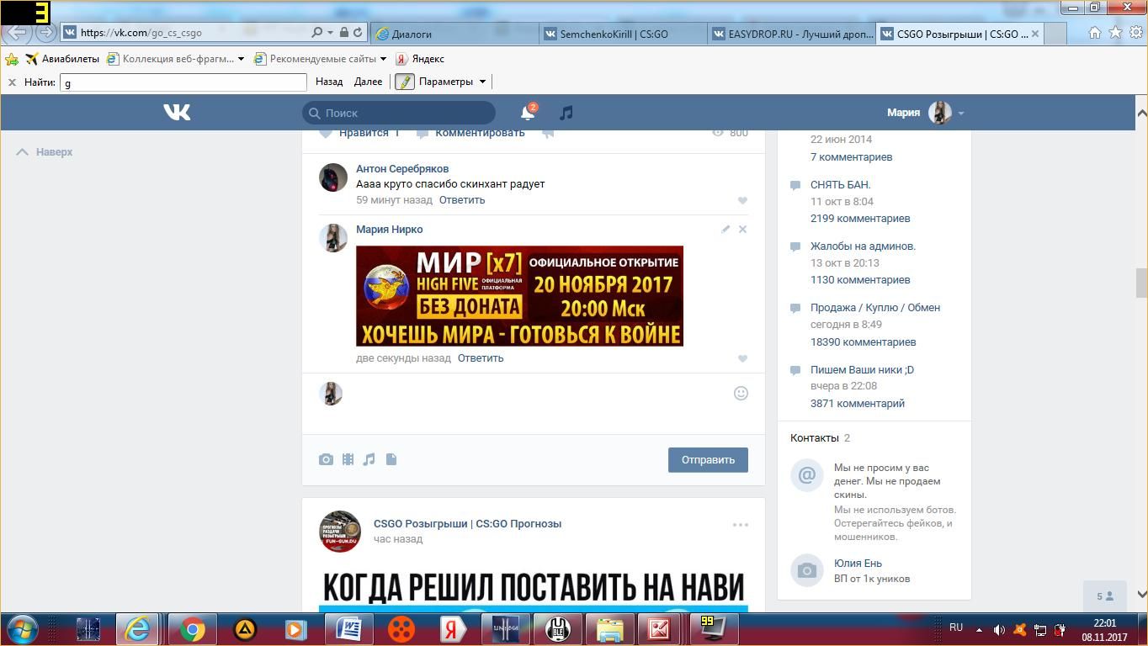Open browser favorites star icon
This screenshot has height=646, width=1148.
click(1115, 33)
